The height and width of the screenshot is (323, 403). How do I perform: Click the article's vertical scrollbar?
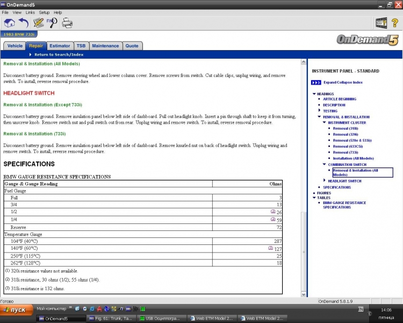[x=304, y=161]
